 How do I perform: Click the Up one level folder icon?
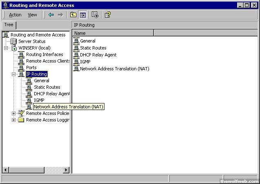pyautogui.click(x=73, y=15)
